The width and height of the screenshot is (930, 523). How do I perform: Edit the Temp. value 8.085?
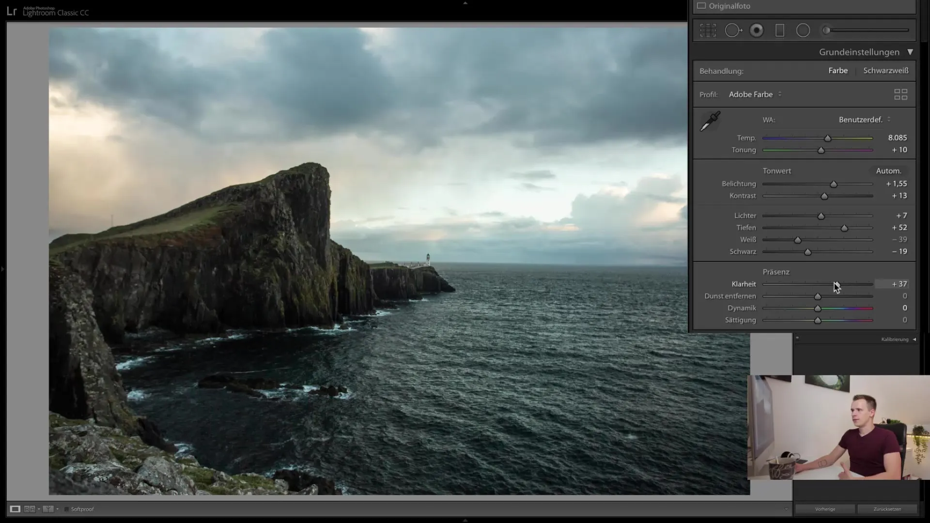click(897, 138)
